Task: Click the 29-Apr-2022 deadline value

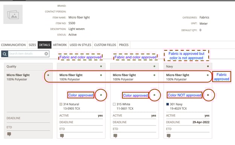Action: [x=201, y=122]
